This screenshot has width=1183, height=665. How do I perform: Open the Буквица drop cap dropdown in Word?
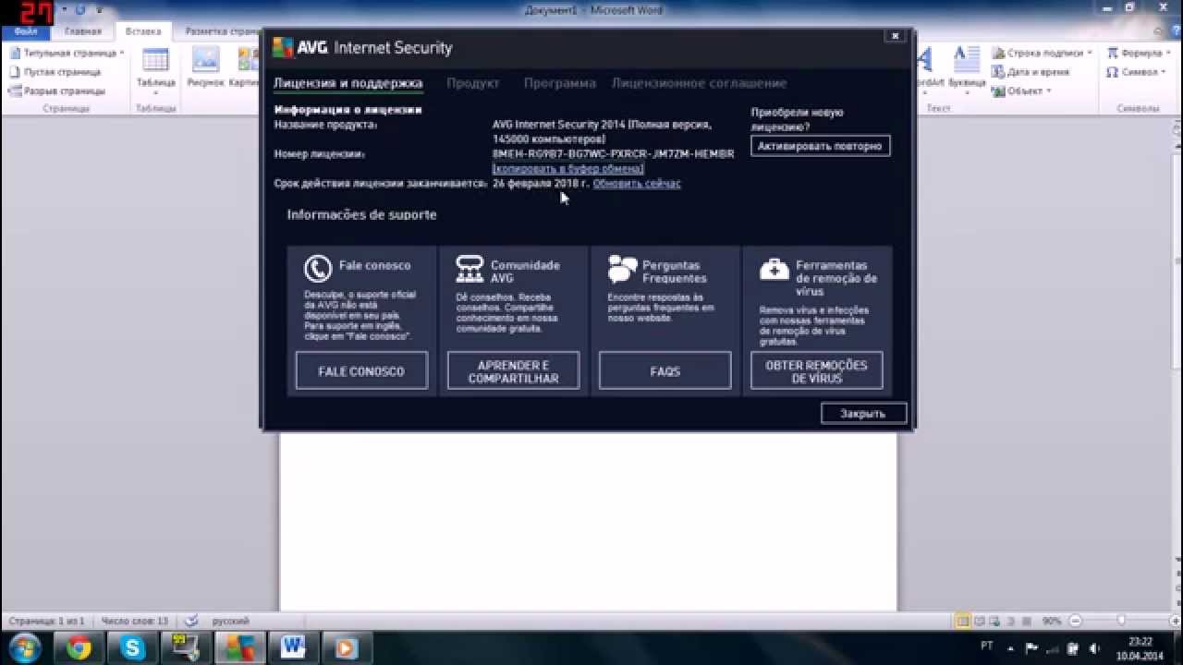967,69
